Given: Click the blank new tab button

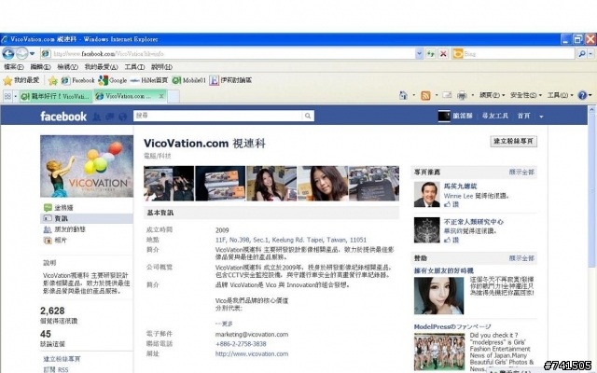Looking at the screenshot, I should pyautogui.click(x=174, y=96).
